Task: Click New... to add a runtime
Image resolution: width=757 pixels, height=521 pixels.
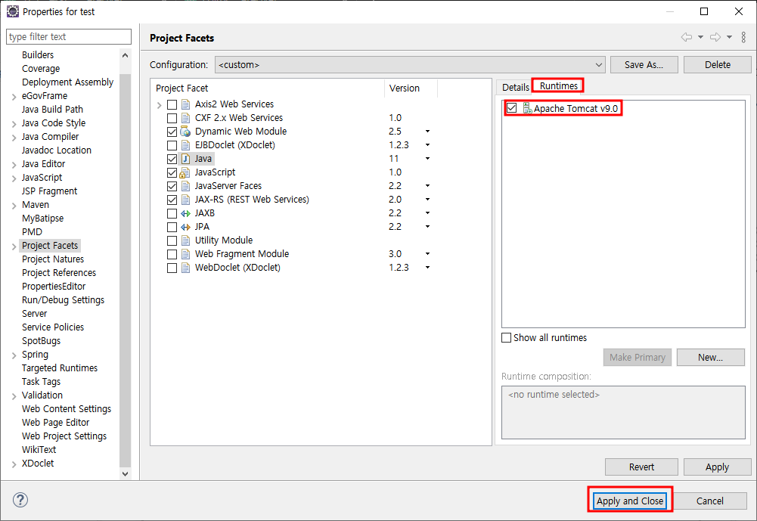Action: click(x=710, y=358)
